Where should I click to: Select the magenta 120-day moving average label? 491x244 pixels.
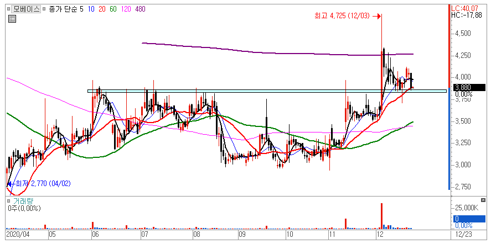point(126,9)
